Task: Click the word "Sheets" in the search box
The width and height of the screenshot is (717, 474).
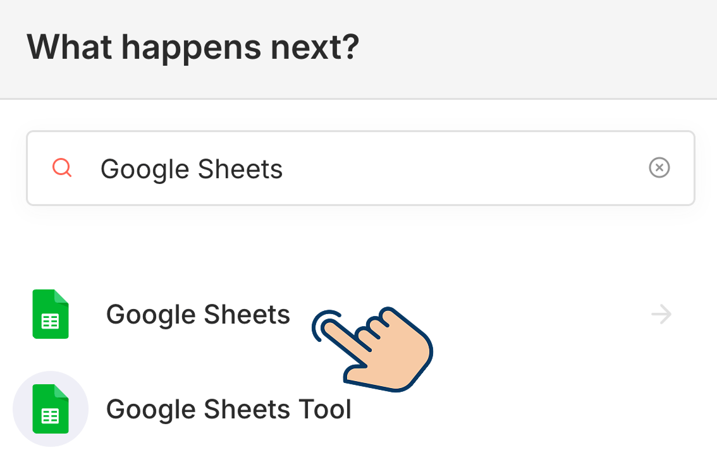Action: coord(240,169)
